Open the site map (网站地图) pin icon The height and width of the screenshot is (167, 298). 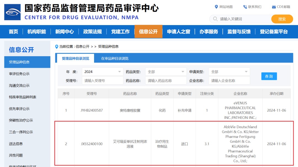(x=216, y=7)
